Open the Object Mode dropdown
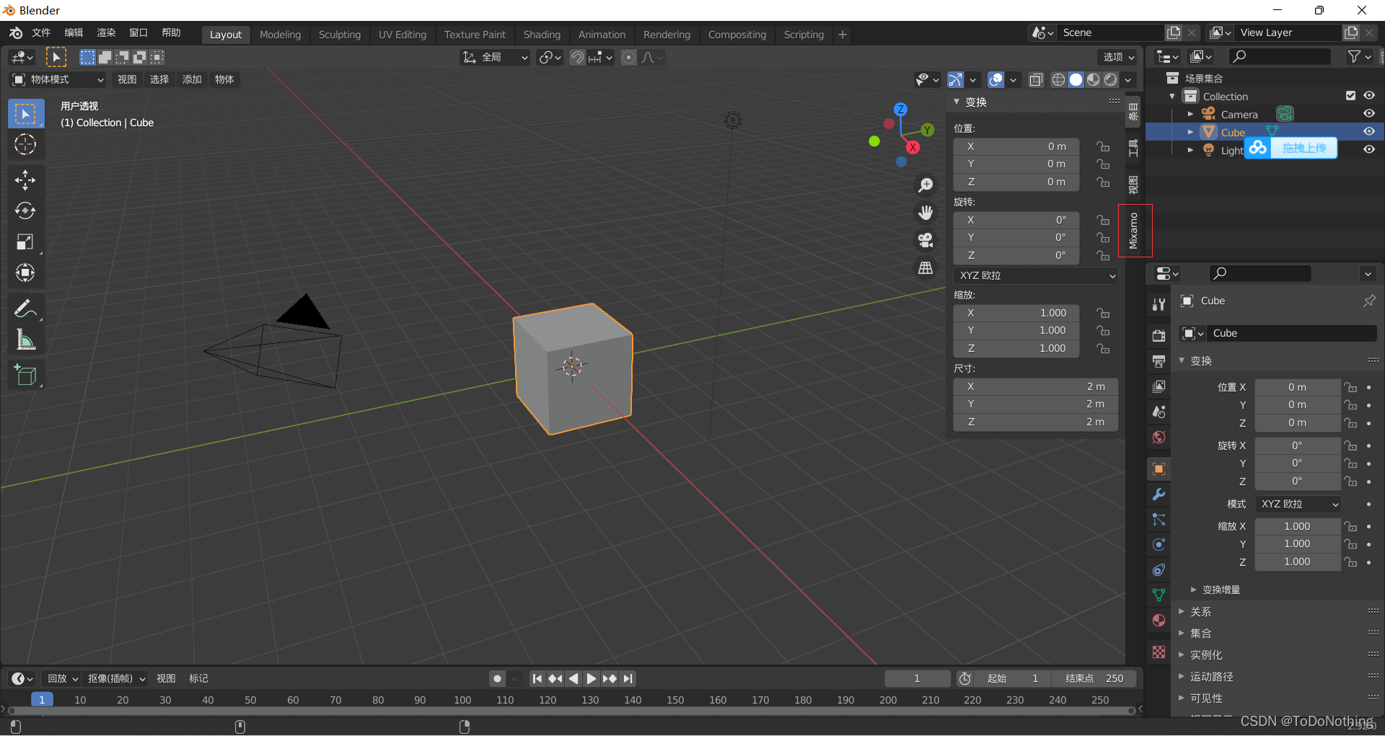Viewport: 1385px width, 736px height. 58,80
